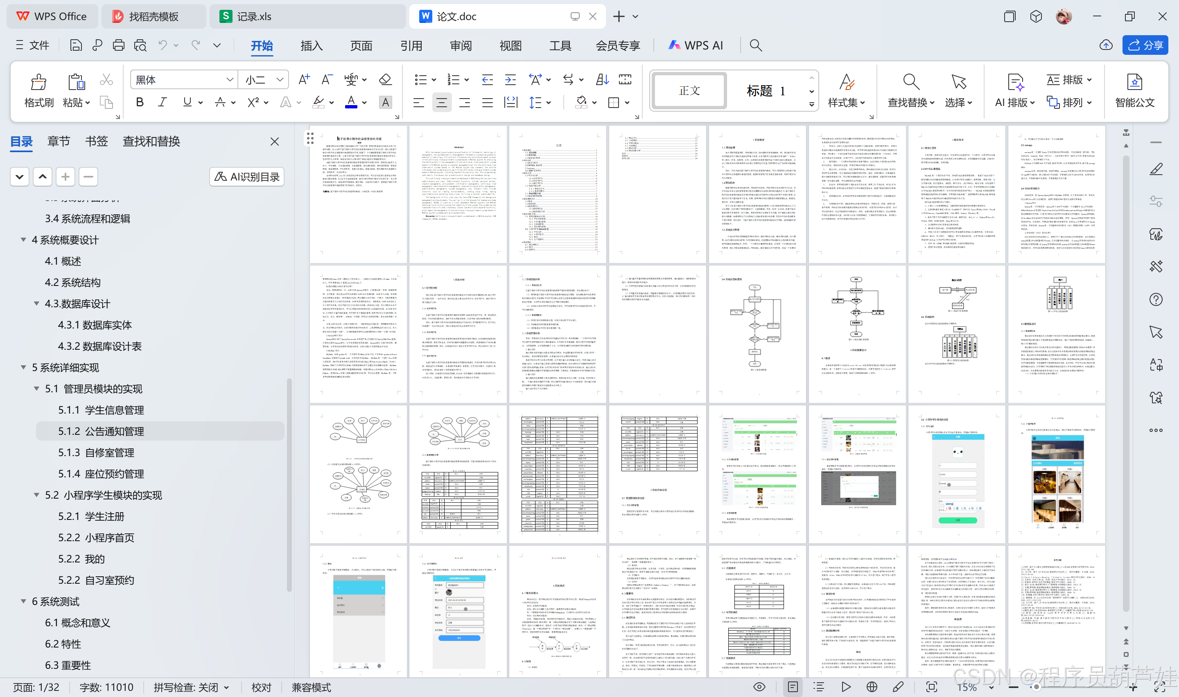Collapse '5.2 小程序学生模块的实现' node
The width and height of the screenshot is (1179, 697).
36,495
